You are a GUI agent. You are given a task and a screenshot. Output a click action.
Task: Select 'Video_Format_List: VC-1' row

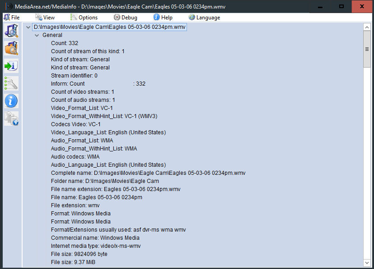pos(82,108)
